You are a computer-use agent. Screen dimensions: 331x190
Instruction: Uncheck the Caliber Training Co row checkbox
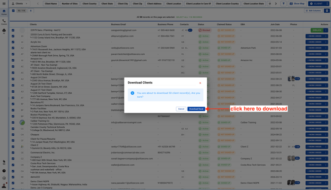[x=13, y=122]
